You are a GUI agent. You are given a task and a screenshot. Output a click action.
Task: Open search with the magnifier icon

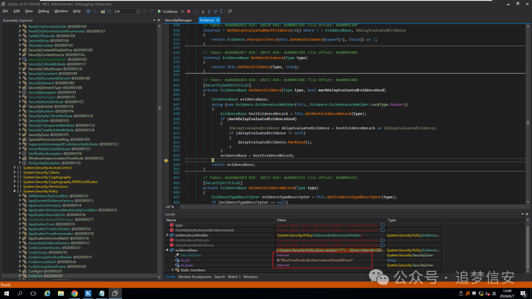click(230, 11)
